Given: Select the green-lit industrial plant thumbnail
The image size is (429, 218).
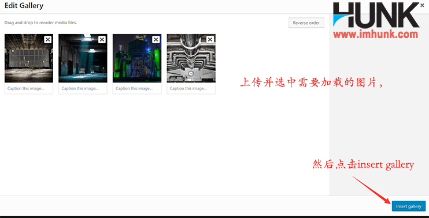Looking at the screenshot, I should tap(137, 58).
